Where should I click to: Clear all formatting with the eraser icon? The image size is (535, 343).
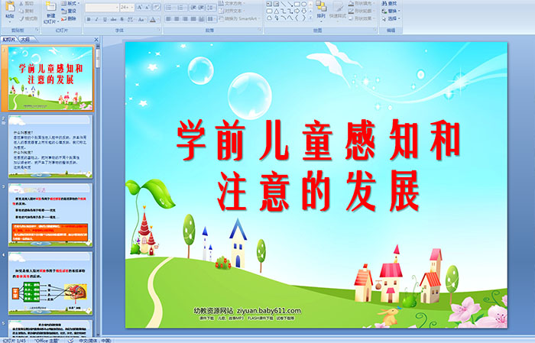(x=157, y=7)
